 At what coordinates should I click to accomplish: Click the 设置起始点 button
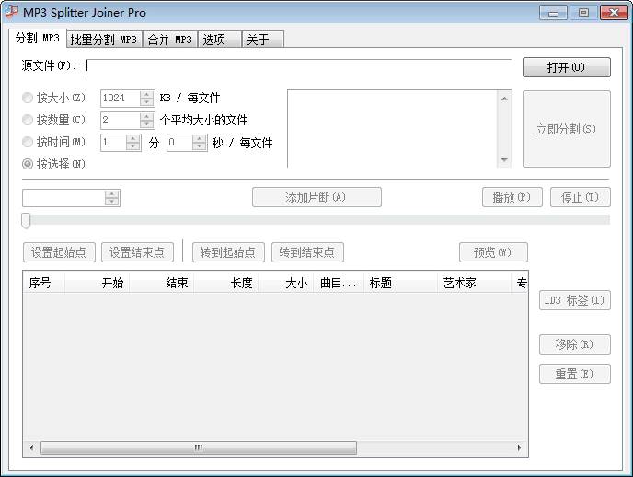coord(59,252)
